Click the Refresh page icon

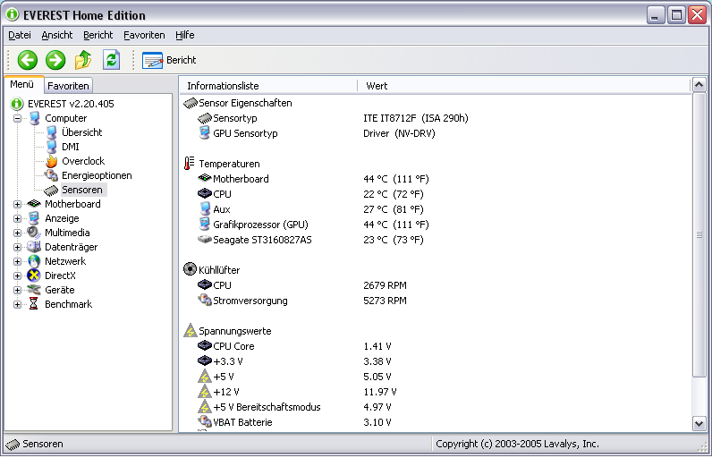click(111, 60)
